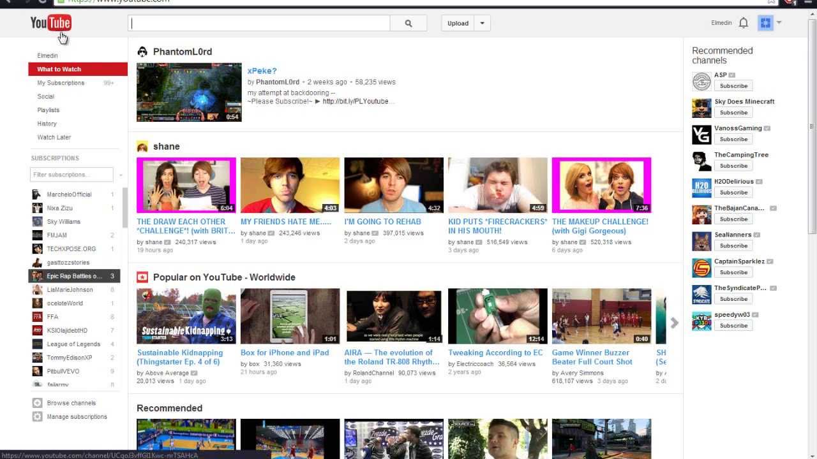817x459 pixels.
Task: Play I'M GOING TO REHAB thumbnail
Action: point(394,185)
